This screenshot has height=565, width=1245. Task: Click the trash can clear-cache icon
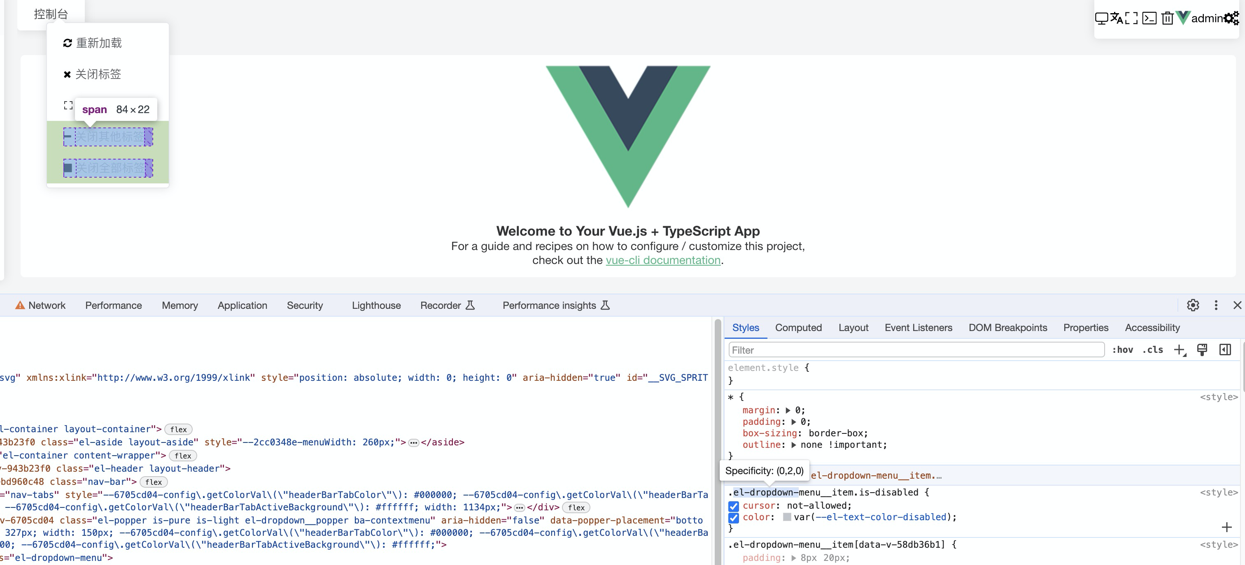click(1167, 19)
